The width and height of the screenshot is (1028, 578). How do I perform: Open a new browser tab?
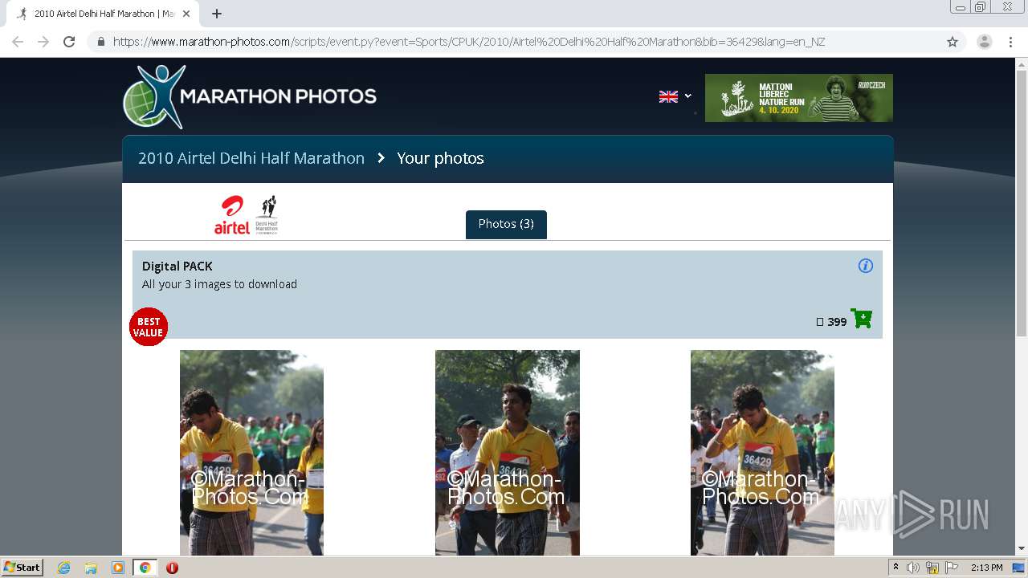tap(217, 14)
